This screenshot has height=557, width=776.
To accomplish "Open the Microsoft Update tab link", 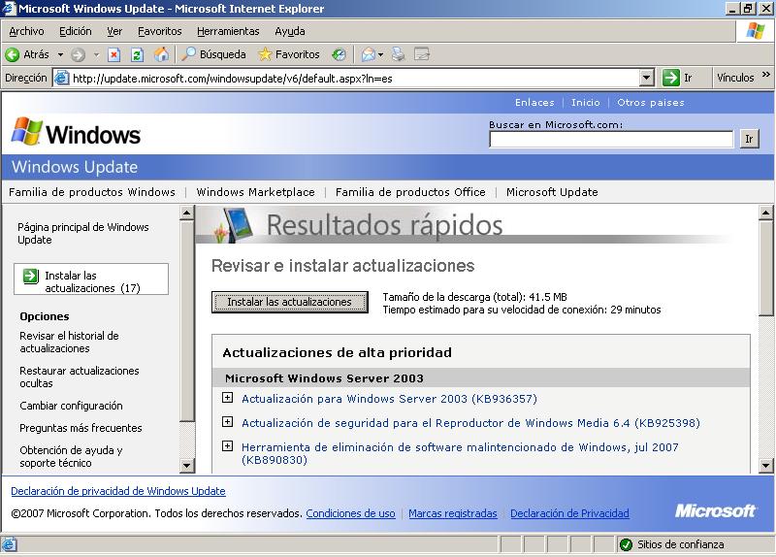I will point(552,192).
